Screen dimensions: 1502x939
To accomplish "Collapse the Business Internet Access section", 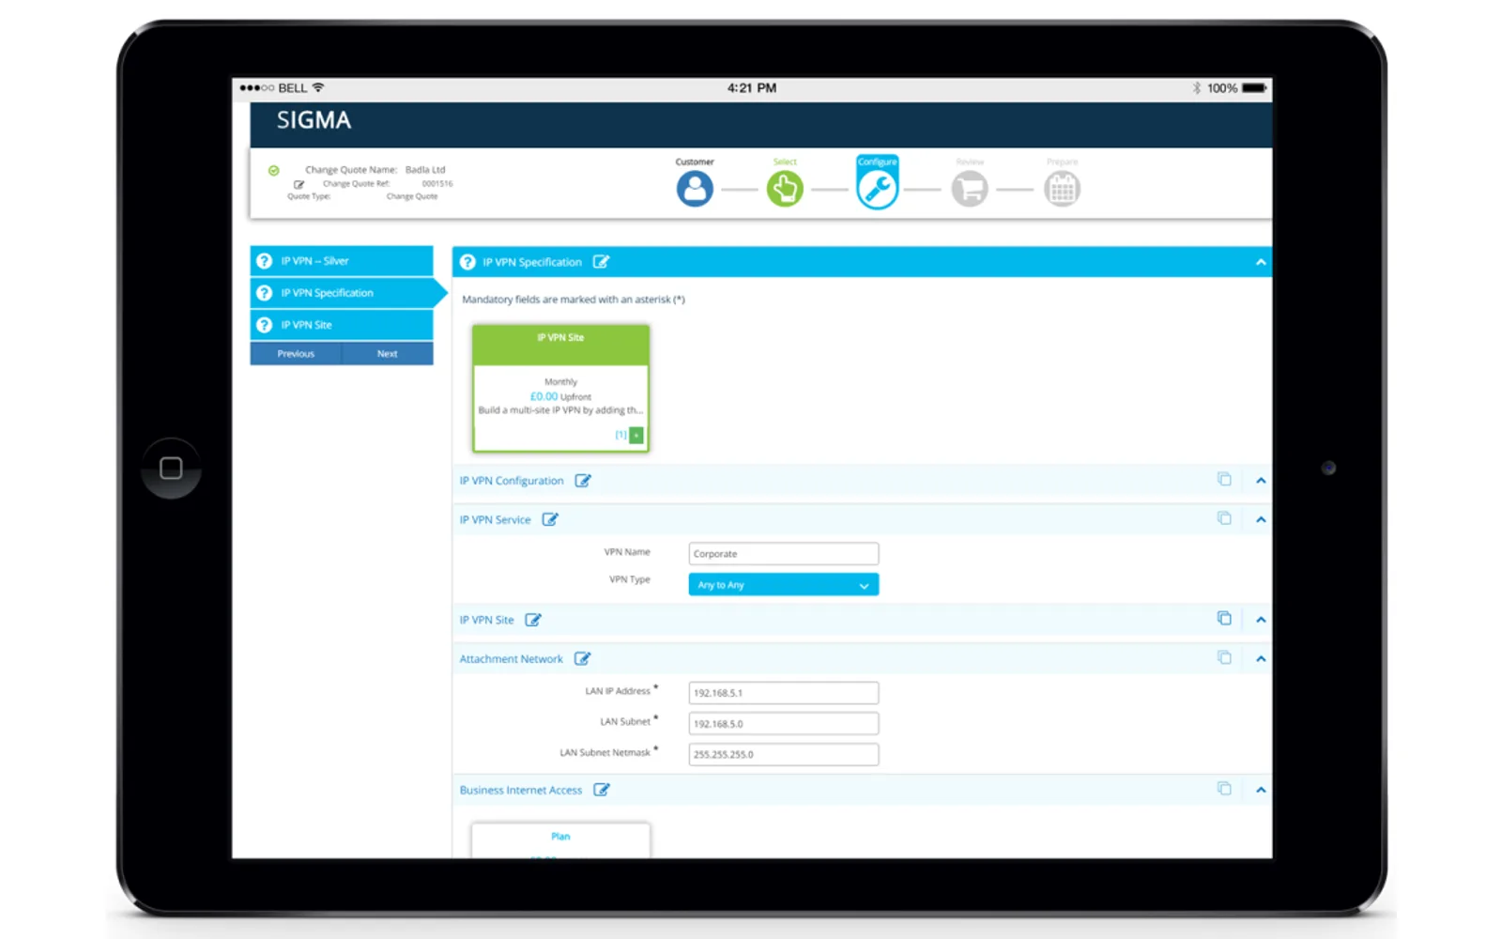I will click(x=1261, y=790).
